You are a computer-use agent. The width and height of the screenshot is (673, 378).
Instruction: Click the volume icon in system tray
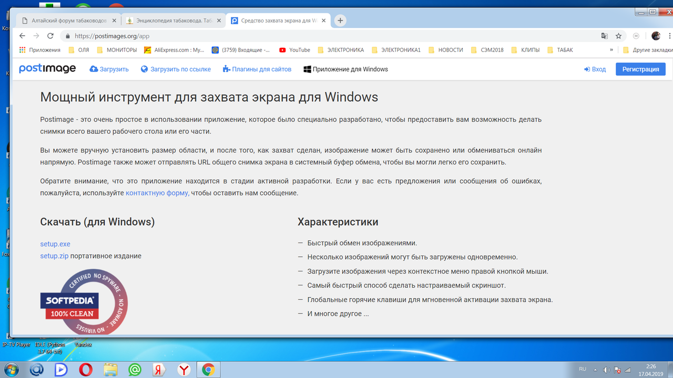(x=606, y=370)
